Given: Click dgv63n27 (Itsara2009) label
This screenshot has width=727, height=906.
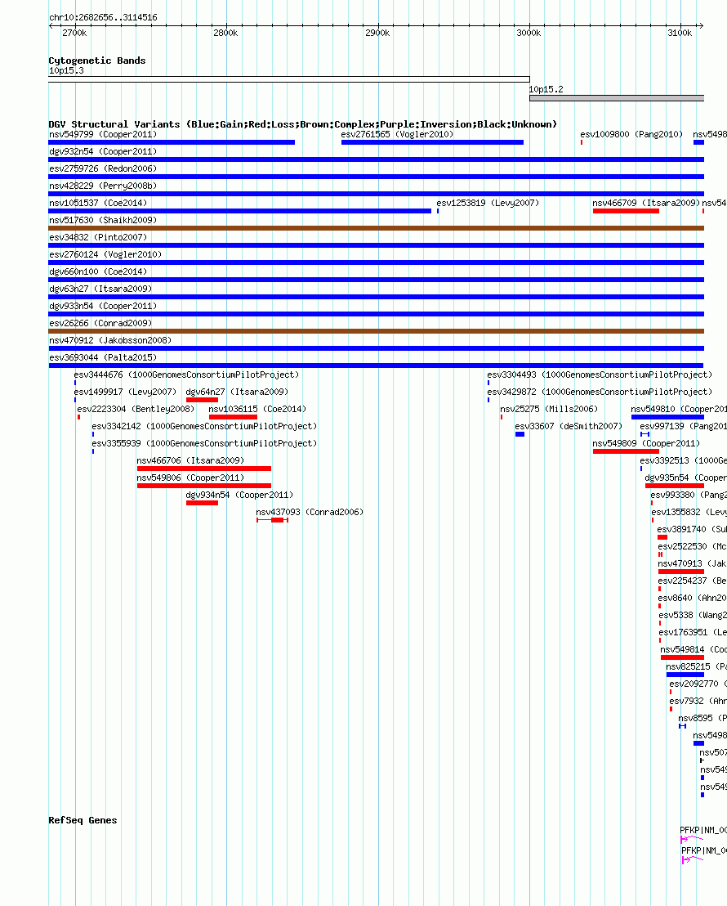Looking at the screenshot, I should point(100,289).
